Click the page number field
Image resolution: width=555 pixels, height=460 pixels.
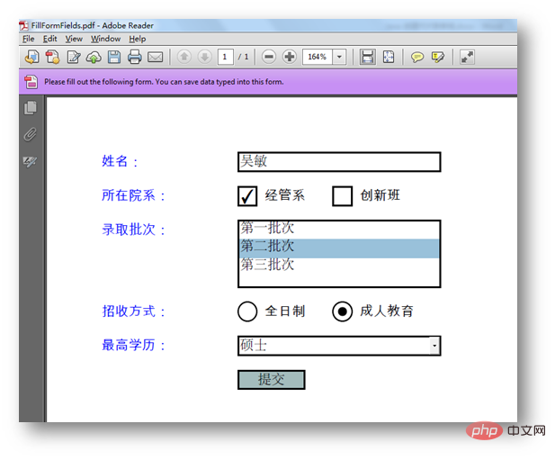point(225,57)
